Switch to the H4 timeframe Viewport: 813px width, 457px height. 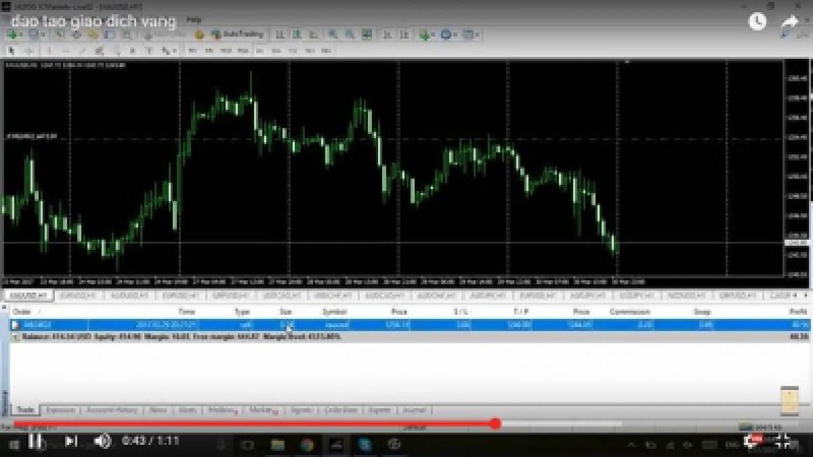coord(276,51)
